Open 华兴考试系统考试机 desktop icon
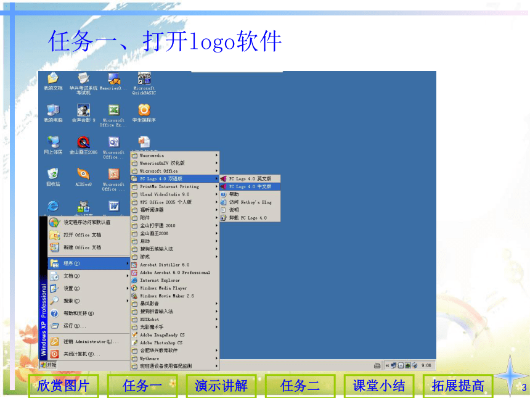Image resolution: width=530 pixels, height=398 pixels. point(83,83)
